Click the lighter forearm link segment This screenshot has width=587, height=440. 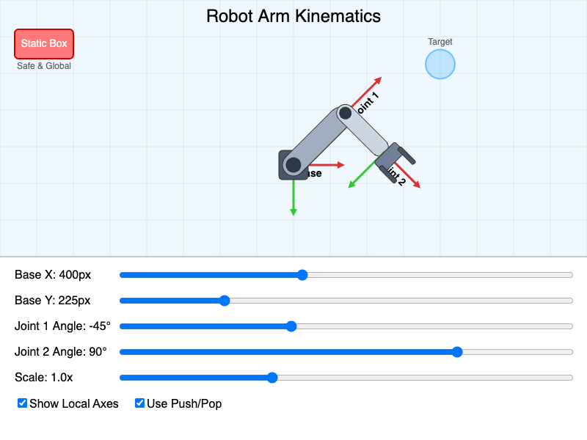362,131
